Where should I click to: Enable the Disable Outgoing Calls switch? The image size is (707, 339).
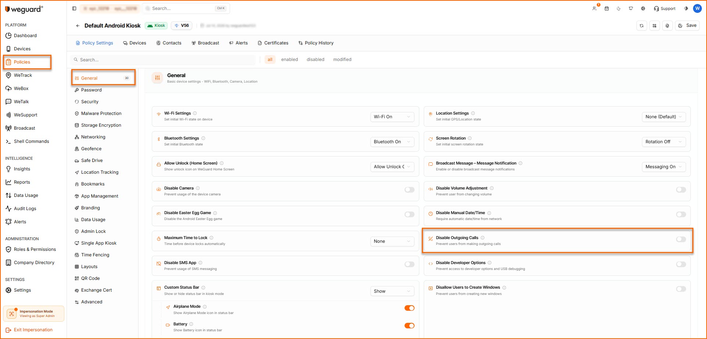681,239
